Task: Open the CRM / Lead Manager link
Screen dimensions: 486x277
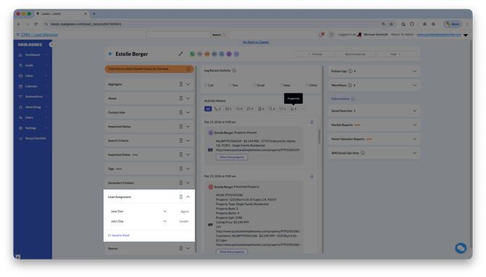Action: pos(39,35)
